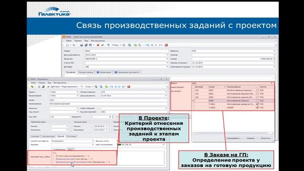Click the Сумма stepper arrows
The image size is (304, 171).
(274, 59)
